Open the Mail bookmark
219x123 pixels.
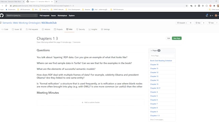(100, 10)
